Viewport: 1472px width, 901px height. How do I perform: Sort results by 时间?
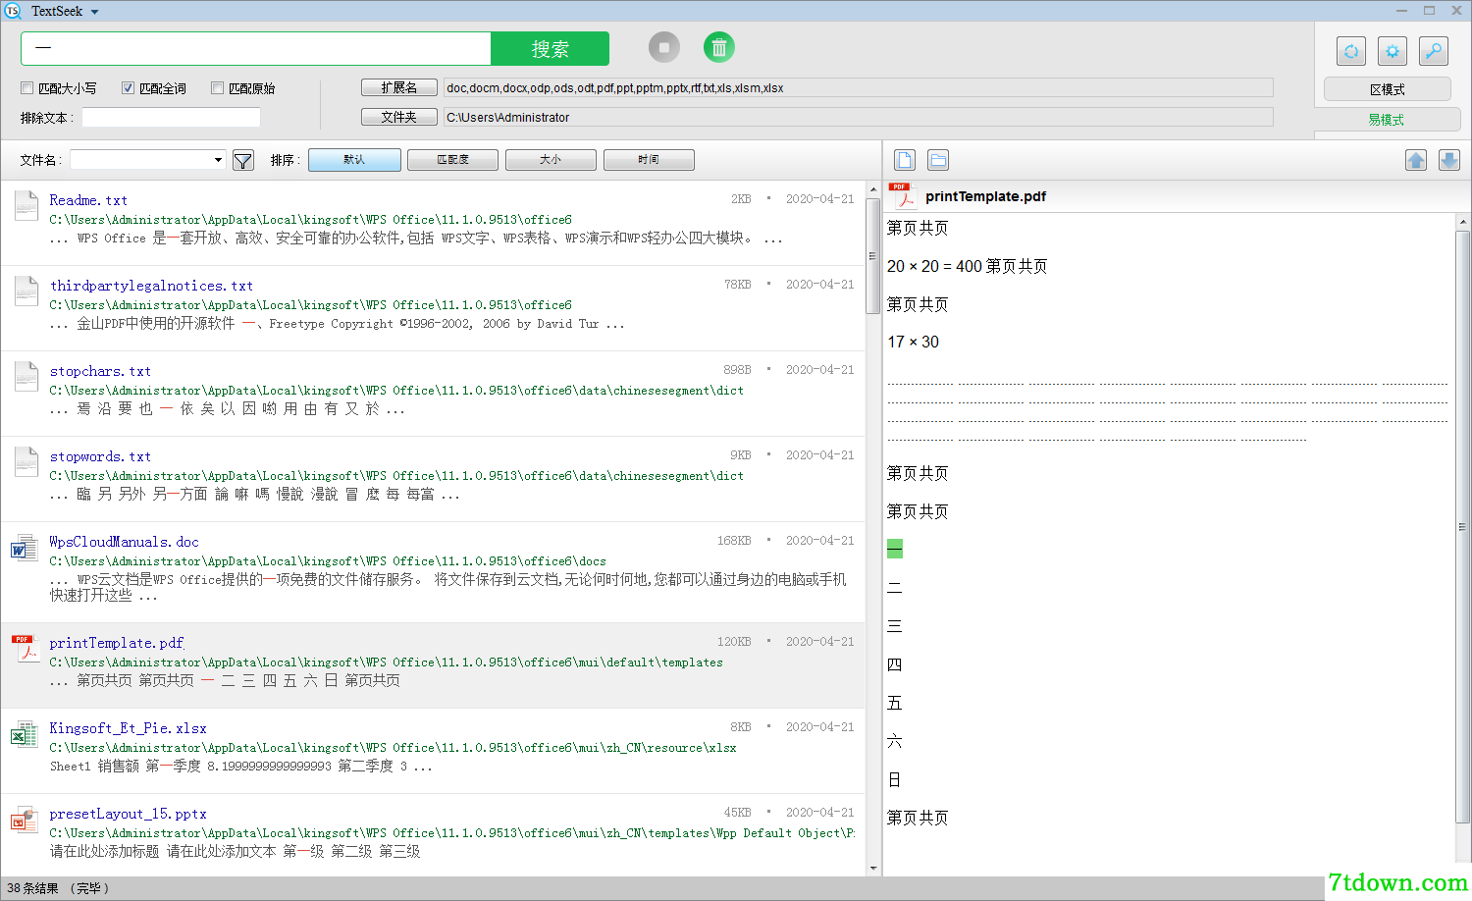[x=649, y=160]
